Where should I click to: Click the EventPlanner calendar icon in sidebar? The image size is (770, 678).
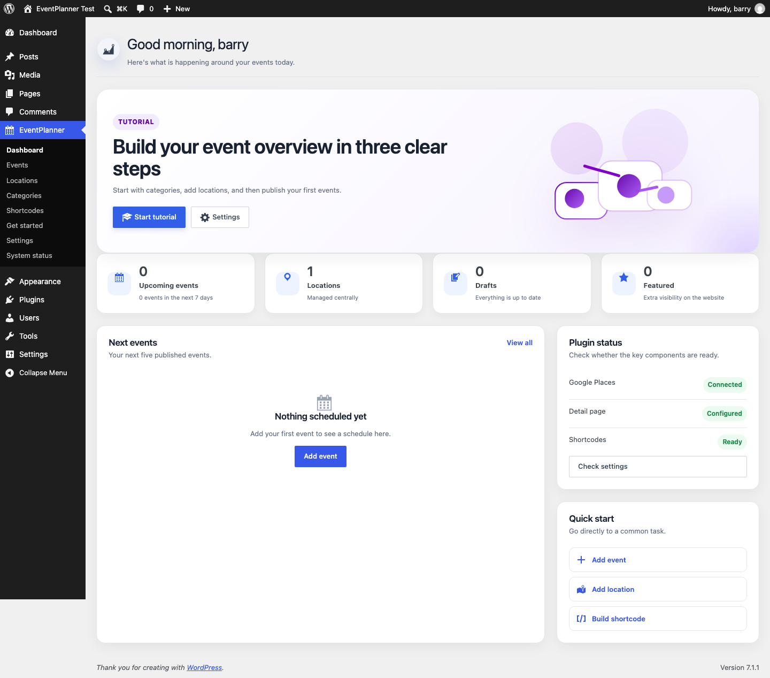point(10,130)
